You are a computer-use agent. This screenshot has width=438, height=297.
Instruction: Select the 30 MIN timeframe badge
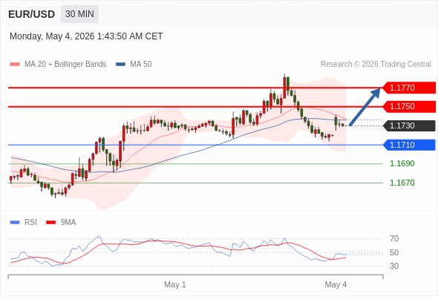coord(79,14)
